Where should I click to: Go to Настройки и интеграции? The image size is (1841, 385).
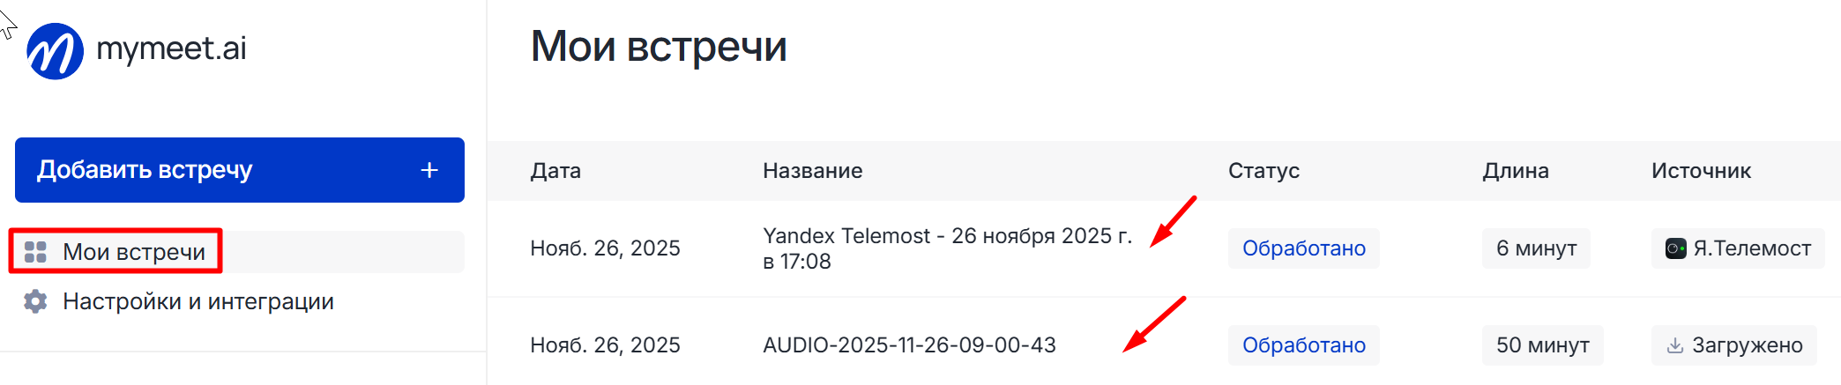(x=198, y=301)
